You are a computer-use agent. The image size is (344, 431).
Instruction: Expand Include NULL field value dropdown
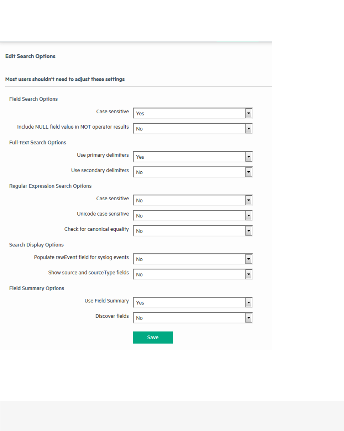tap(193, 129)
